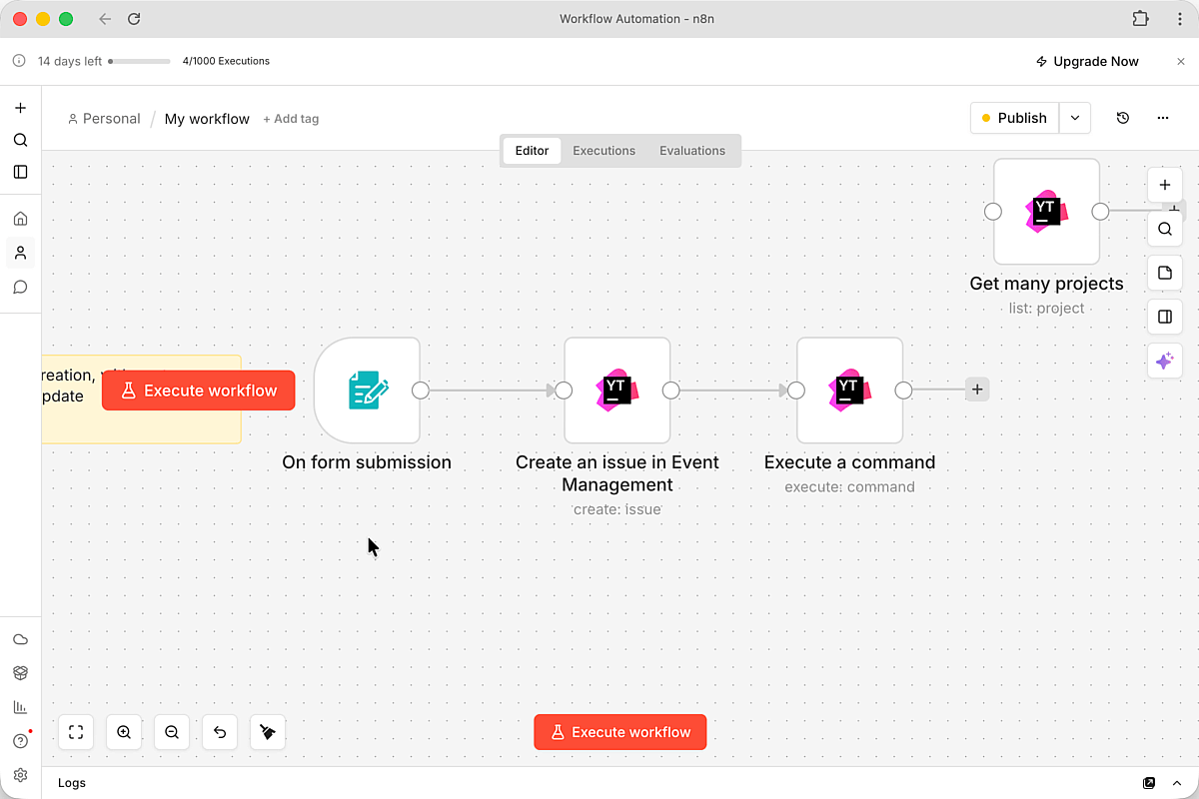Fit workflow to view icon
The image size is (1199, 799).
[76, 732]
